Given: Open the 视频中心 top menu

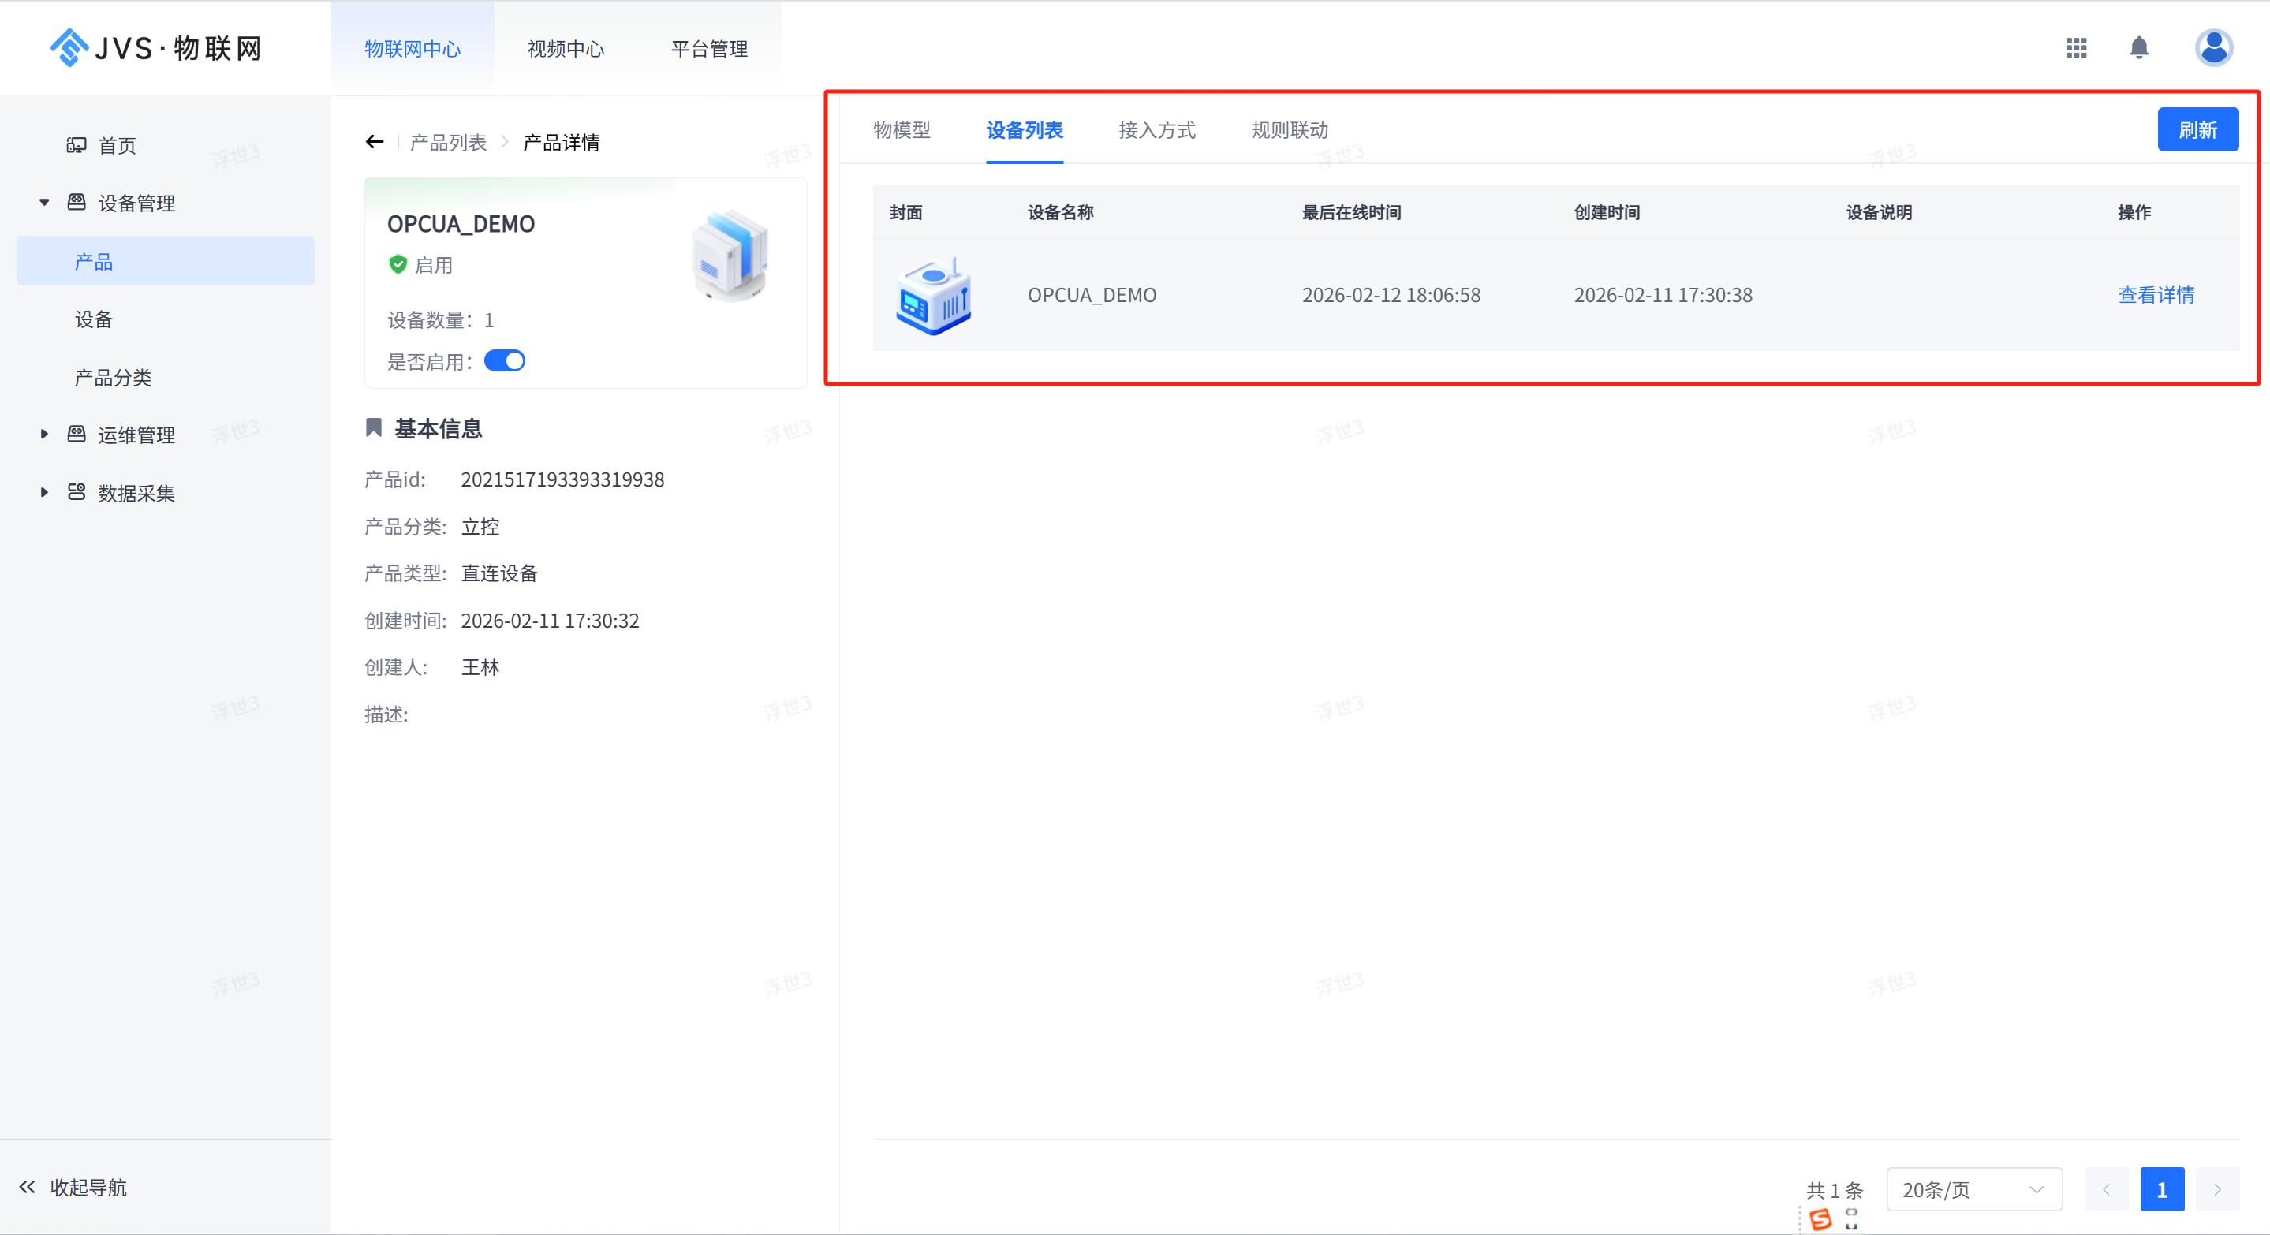Looking at the screenshot, I should [565, 48].
